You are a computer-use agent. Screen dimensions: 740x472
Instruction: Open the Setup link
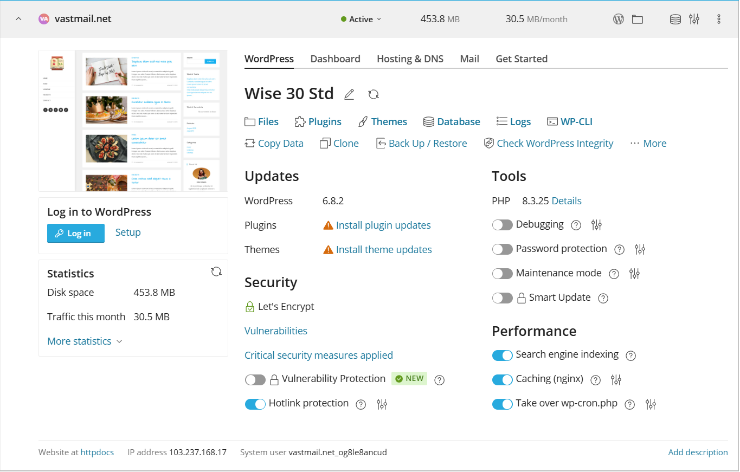pyautogui.click(x=128, y=232)
